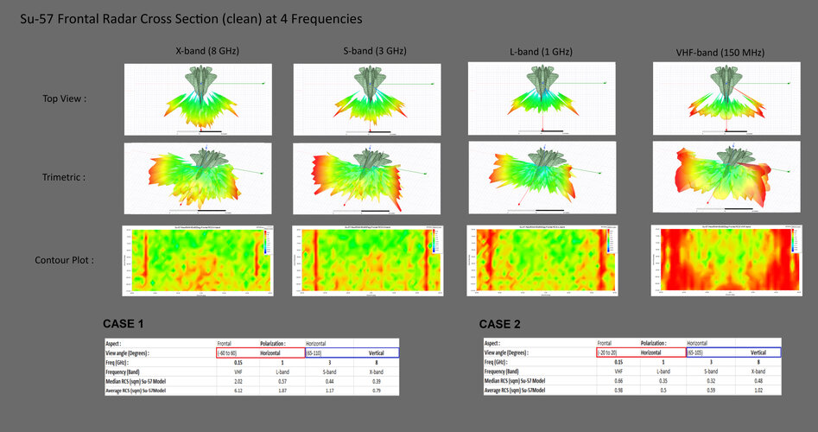Click the Case 2 average RCS value 0.5
The height and width of the screenshot is (432, 818).
pyautogui.click(x=663, y=391)
